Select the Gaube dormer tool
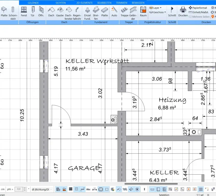Viewport: 216px width, 196px height. [60, 12]
